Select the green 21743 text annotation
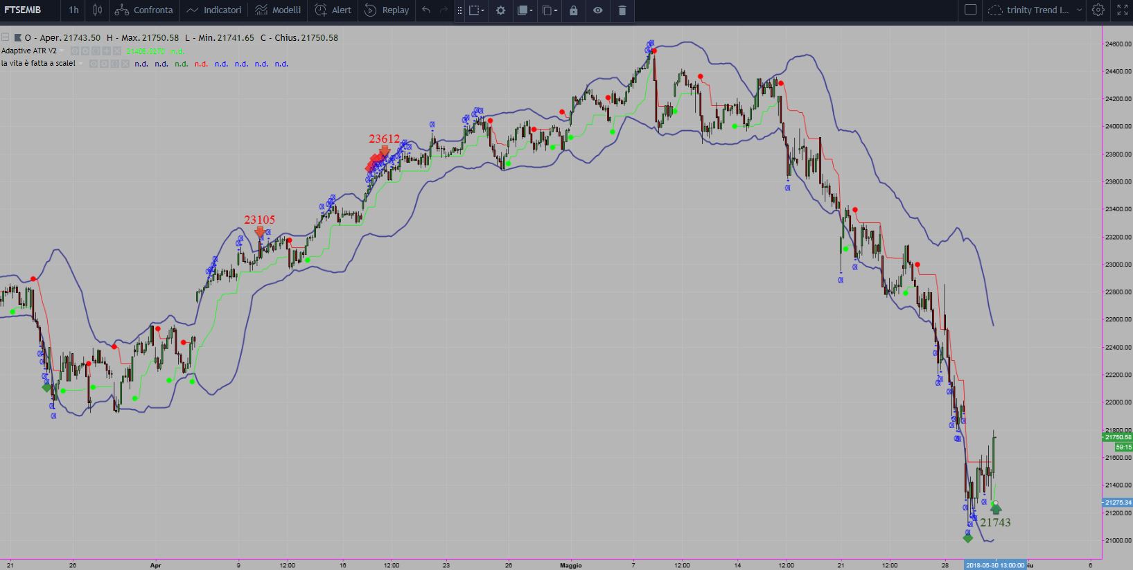This screenshot has width=1133, height=570. pyautogui.click(x=995, y=522)
